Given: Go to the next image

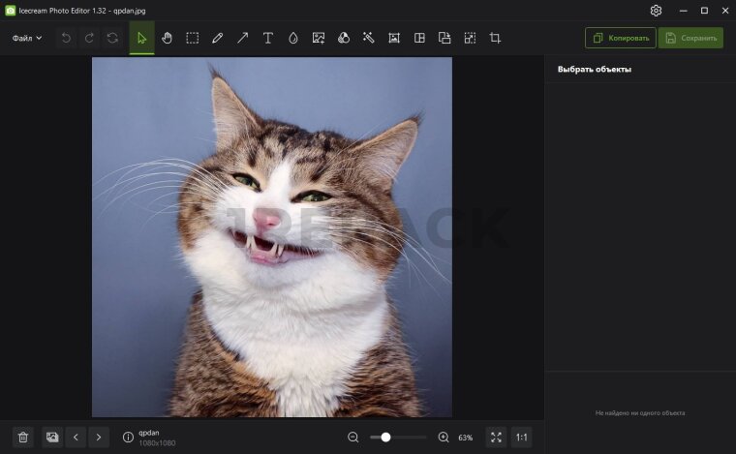Looking at the screenshot, I should tap(99, 438).
